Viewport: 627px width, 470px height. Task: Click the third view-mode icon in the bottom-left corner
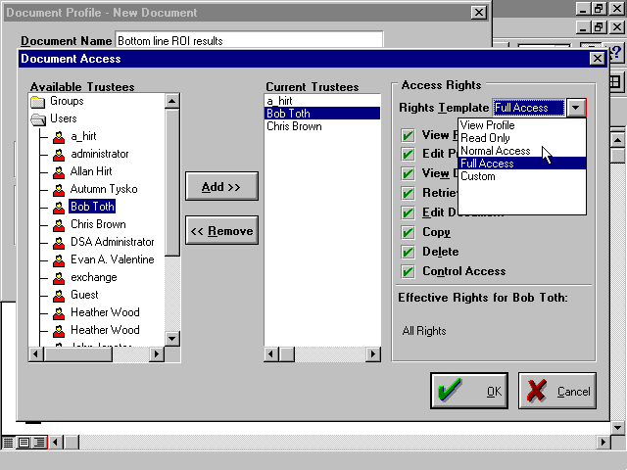pos(39,443)
